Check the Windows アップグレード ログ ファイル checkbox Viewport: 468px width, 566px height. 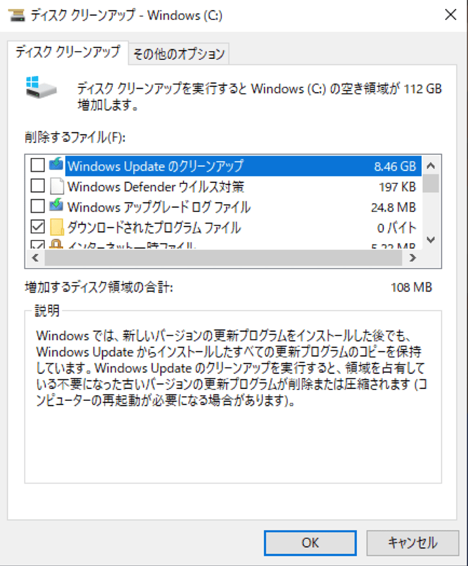[37, 206]
